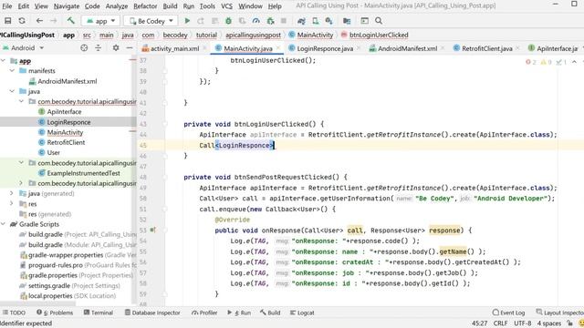Collapse the app module tree node
The image size is (584, 328).
(x=4, y=61)
